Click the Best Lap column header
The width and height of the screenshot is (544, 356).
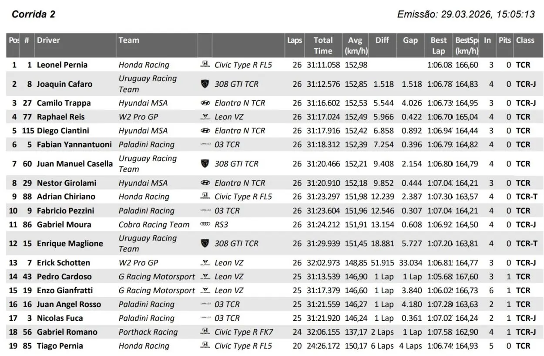[x=438, y=45]
